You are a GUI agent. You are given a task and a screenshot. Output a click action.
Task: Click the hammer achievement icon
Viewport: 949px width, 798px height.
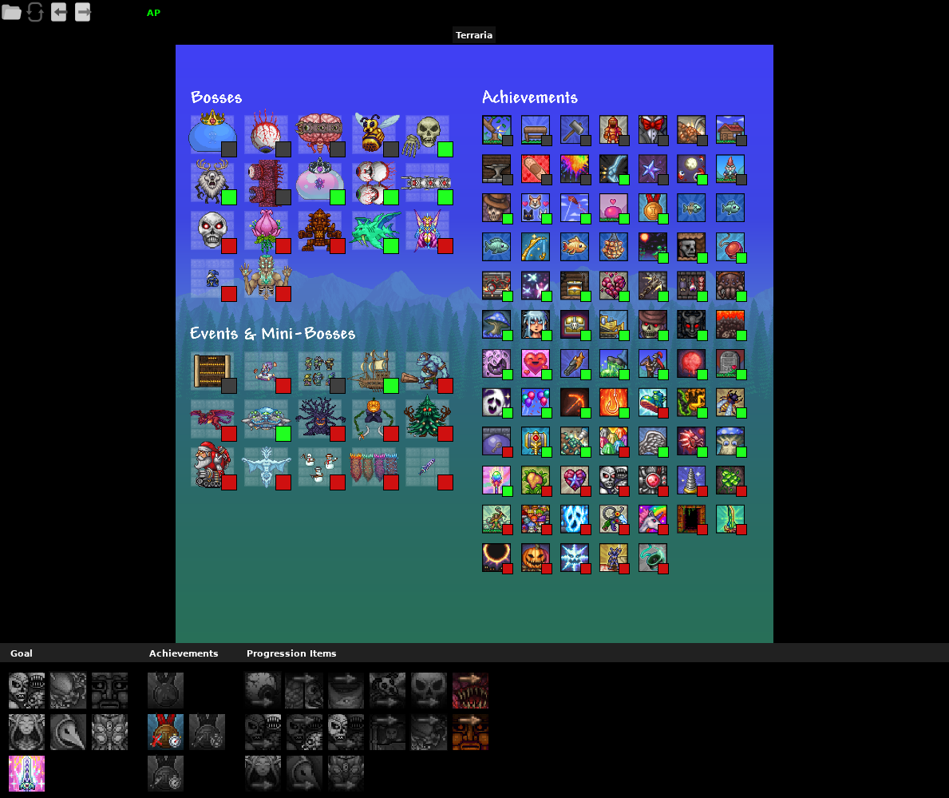click(x=575, y=130)
